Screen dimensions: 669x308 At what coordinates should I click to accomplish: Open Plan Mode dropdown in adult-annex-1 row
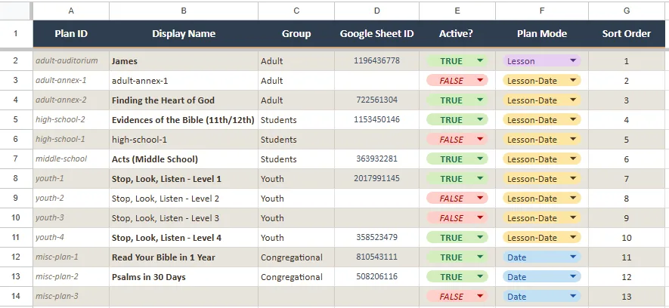[542, 81]
